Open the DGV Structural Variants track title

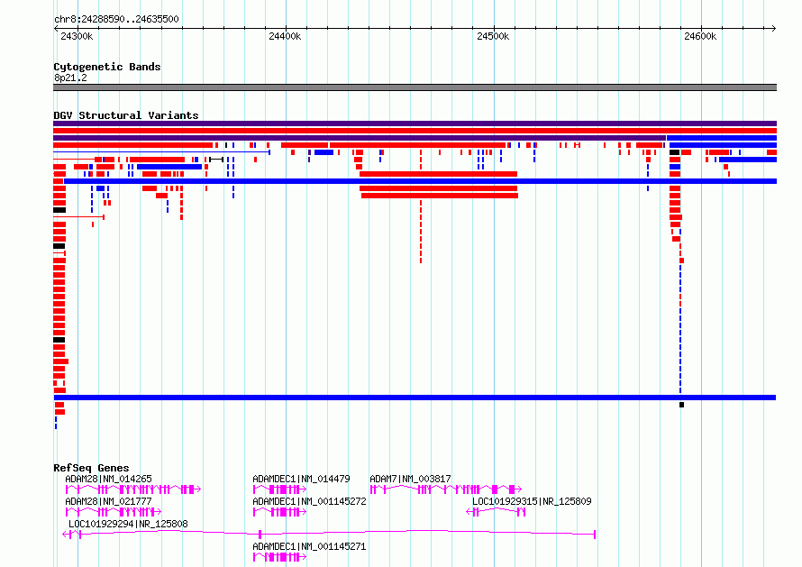point(126,115)
